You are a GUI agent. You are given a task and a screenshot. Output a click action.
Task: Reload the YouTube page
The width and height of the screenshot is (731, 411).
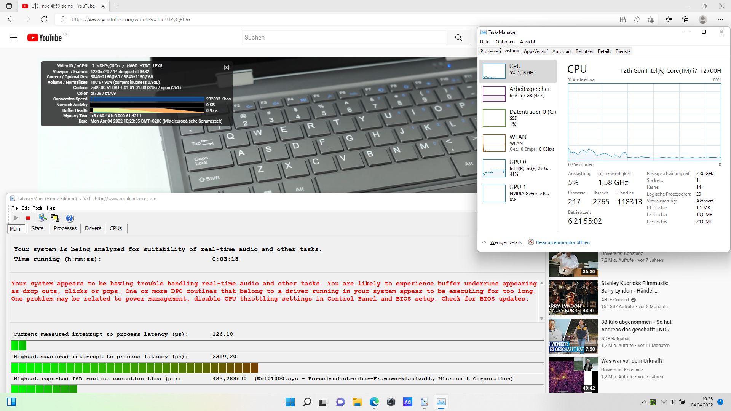[x=44, y=19]
